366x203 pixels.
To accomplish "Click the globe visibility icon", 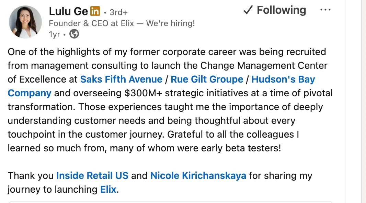I will (74, 34).
